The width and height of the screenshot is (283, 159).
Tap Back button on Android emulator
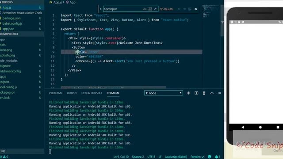tap(243, 127)
